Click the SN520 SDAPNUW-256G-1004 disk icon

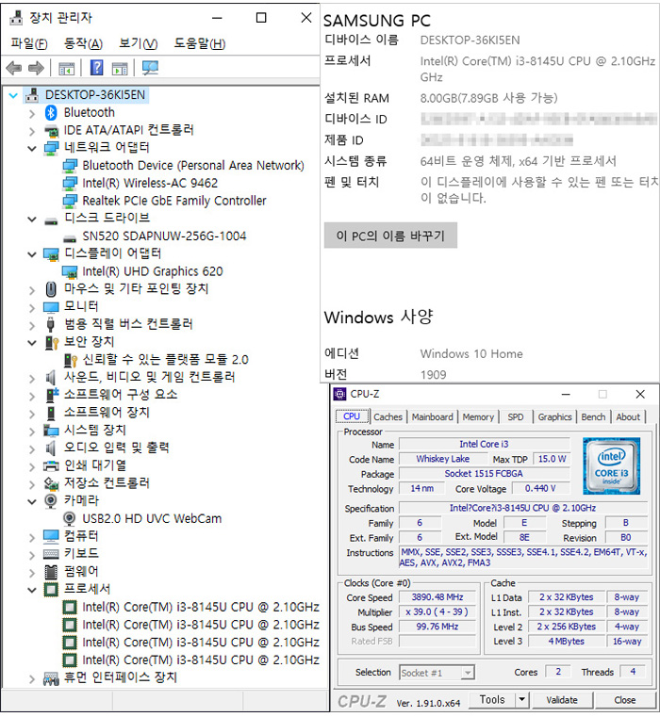(x=70, y=238)
